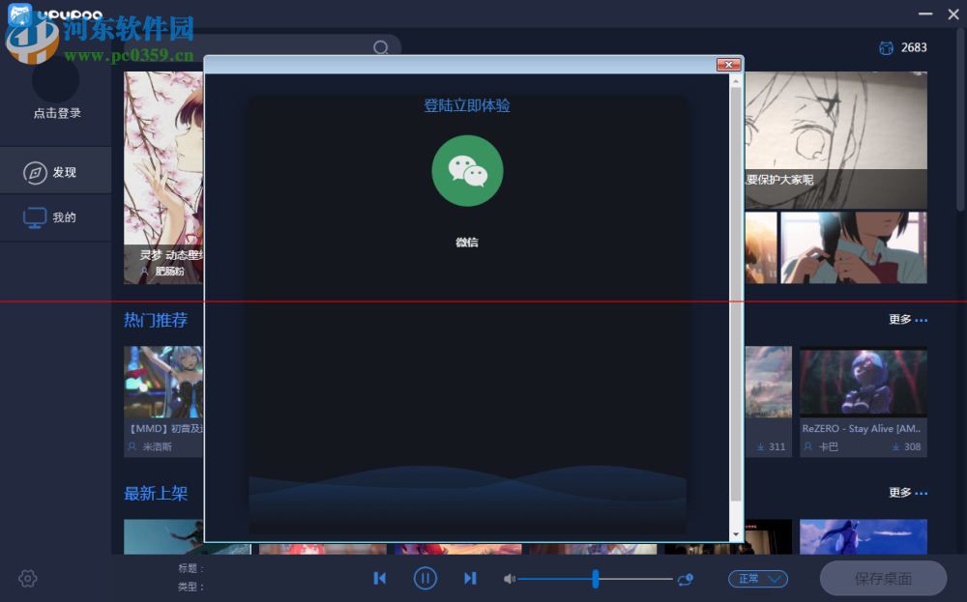Image resolution: width=967 pixels, height=602 pixels.
Task: Open the girl tying tie wallpaper thumbnail
Action: click(854, 247)
